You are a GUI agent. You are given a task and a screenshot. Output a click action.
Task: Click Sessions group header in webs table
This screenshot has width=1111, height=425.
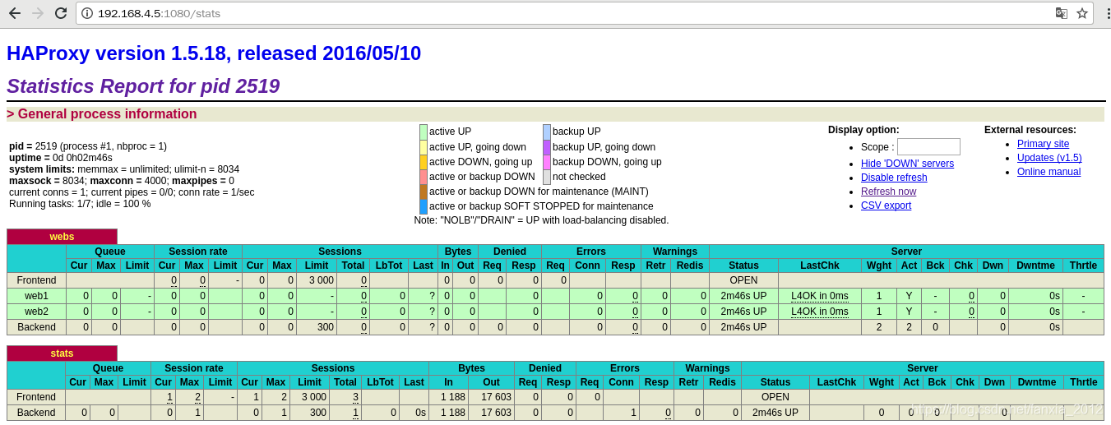tap(340, 252)
